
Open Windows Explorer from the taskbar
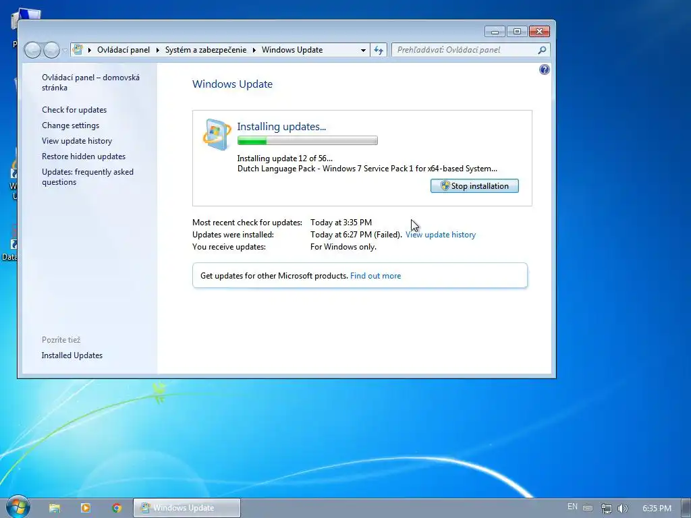point(54,508)
